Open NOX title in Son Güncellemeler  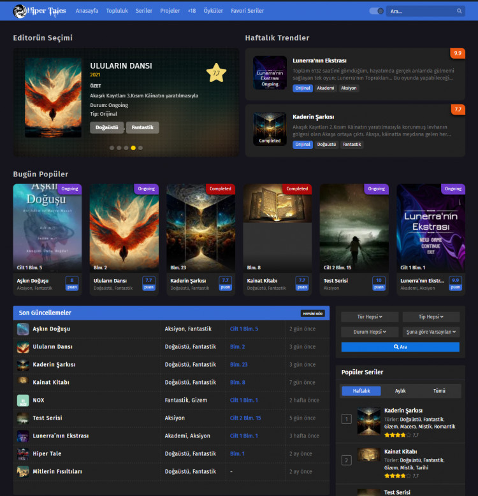(39, 400)
